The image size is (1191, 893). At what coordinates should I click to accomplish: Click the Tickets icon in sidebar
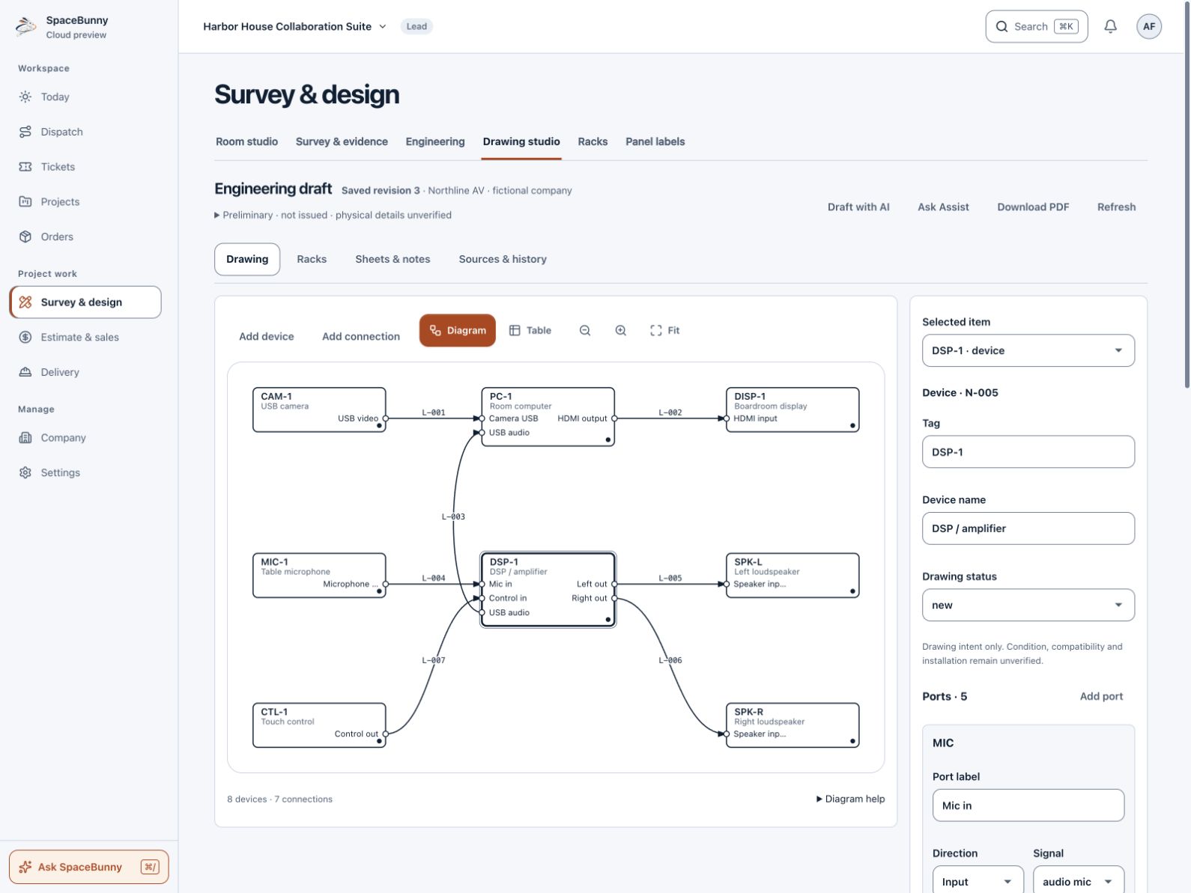[25, 167]
